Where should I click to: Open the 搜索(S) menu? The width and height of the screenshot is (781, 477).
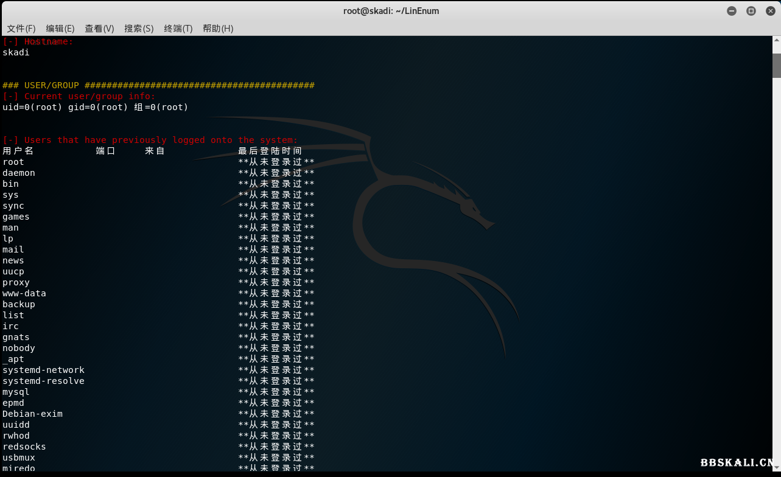(x=139, y=29)
